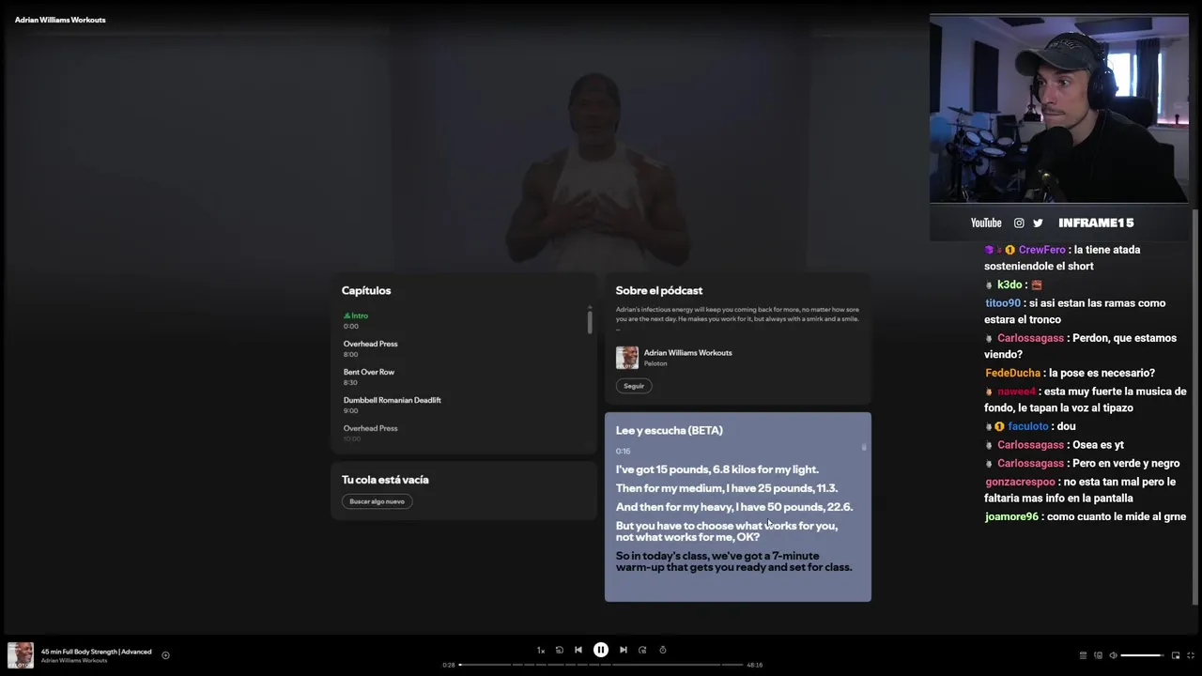Rewind 15 seconds
This screenshot has width=1202, height=676.
(x=560, y=650)
